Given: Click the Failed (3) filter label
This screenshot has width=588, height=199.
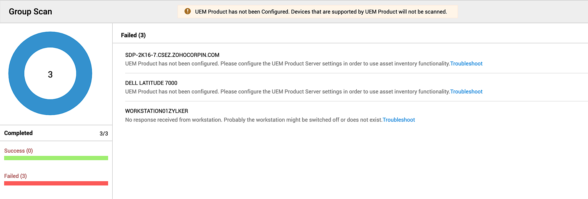Looking at the screenshot, I should (x=15, y=176).
